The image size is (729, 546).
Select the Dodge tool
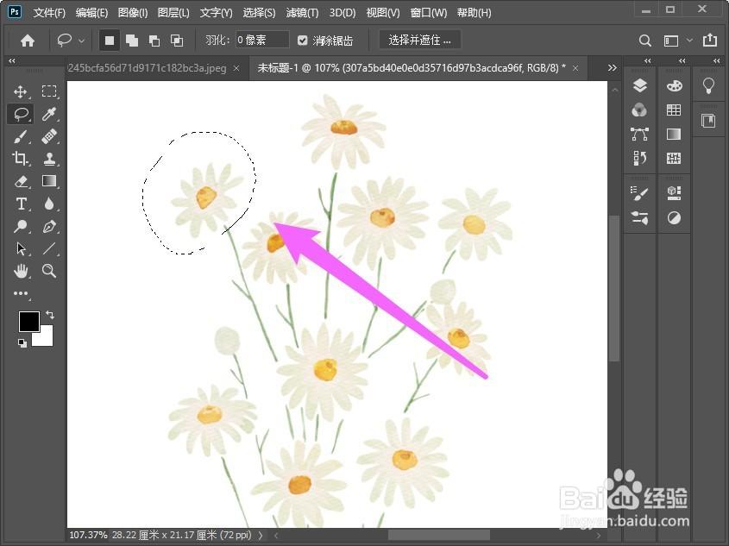pyautogui.click(x=21, y=226)
